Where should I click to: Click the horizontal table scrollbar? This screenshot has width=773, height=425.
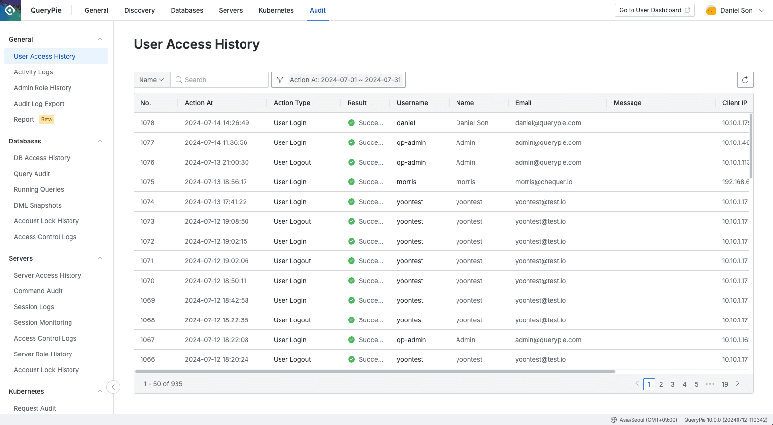click(375, 371)
